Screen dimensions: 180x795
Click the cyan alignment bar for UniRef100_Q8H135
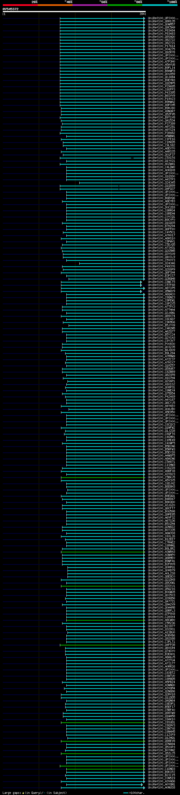pos(102,22)
